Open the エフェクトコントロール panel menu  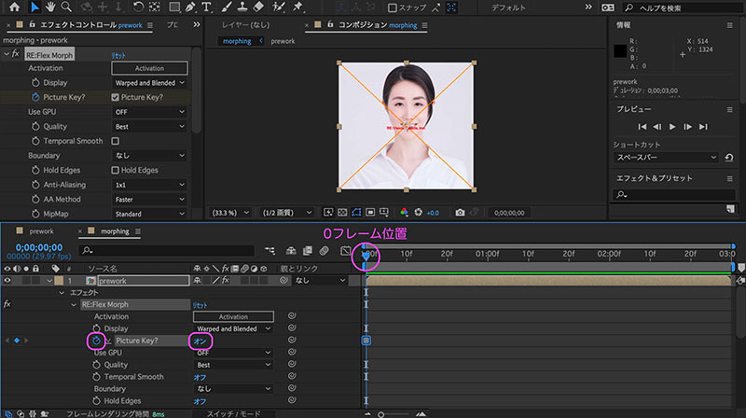[x=150, y=25]
